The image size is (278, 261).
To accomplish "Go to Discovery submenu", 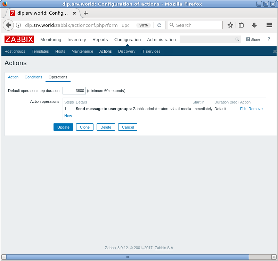I will tap(126, 51).
